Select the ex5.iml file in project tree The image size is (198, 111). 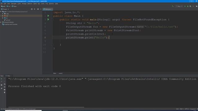tap(7, 20)
